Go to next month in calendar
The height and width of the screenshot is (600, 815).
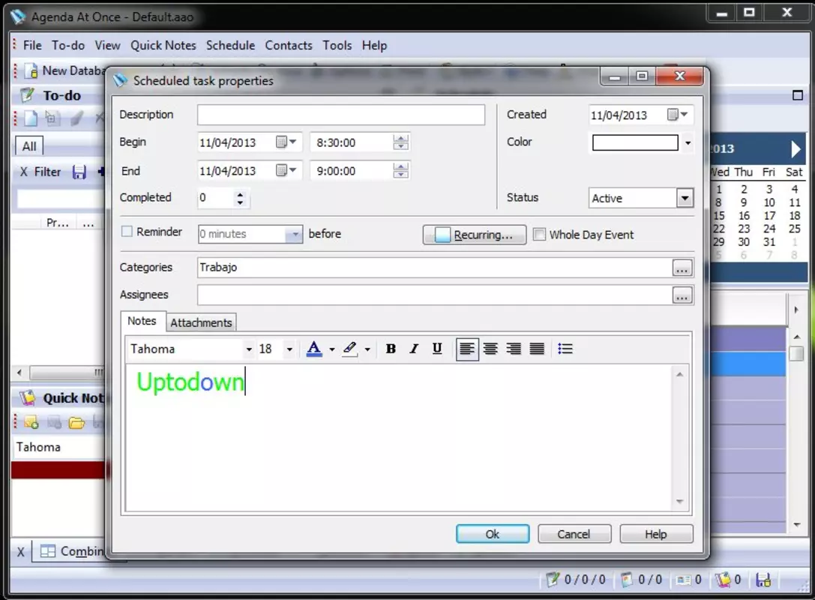pos(796,149)
